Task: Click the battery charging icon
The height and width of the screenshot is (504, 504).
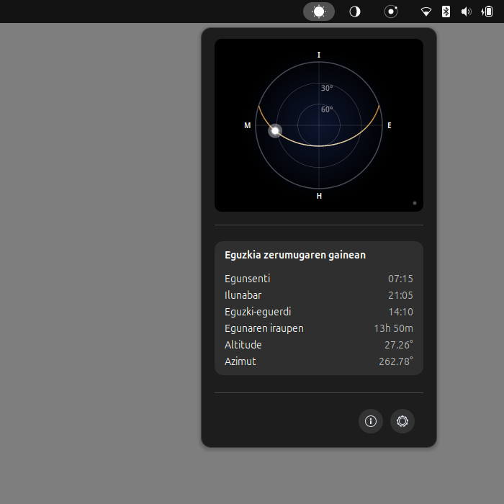Action: pyautogui.click(x=487, y=12)
